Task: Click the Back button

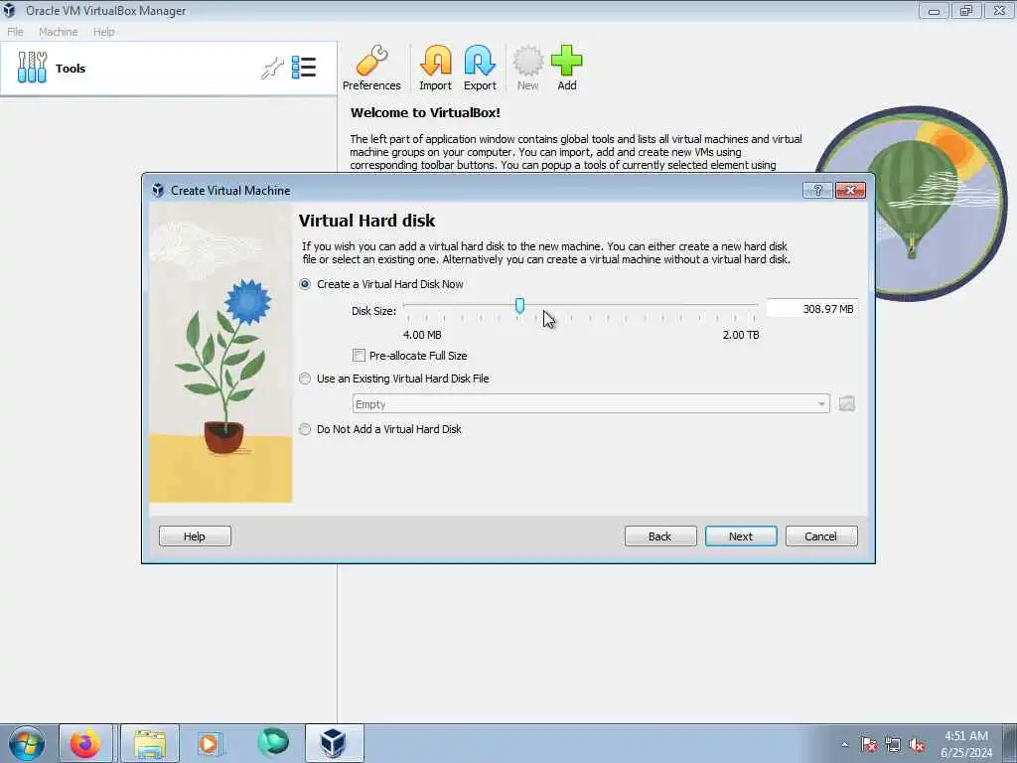Action: pos(660,535)
